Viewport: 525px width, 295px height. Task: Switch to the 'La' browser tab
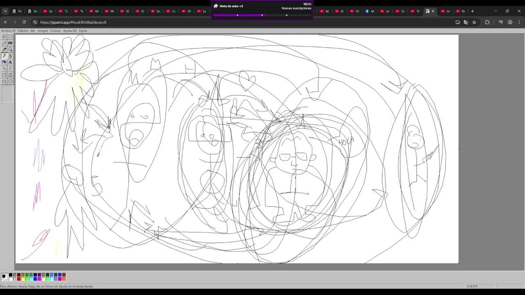[x=202, y=11]
